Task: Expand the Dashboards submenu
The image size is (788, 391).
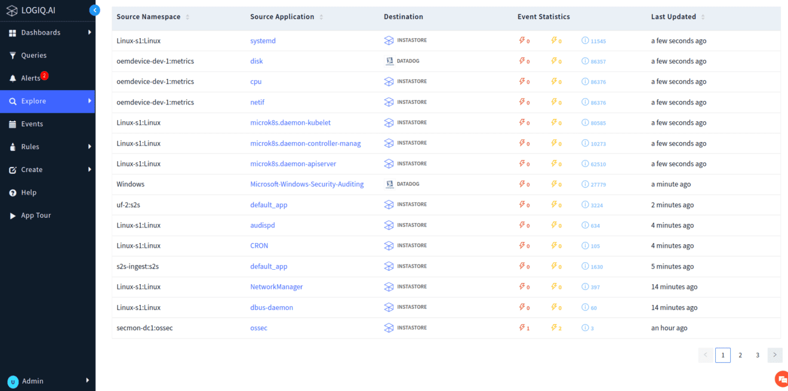Action: coord(90,32)
